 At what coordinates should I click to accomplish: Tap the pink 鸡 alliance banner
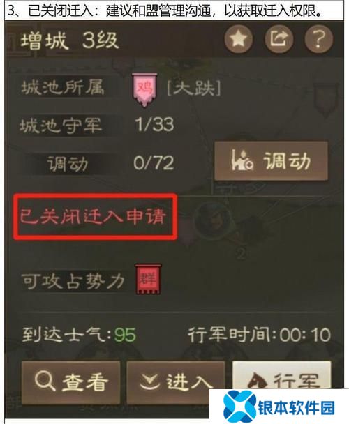pyautogui.click(x=144, y=90)
